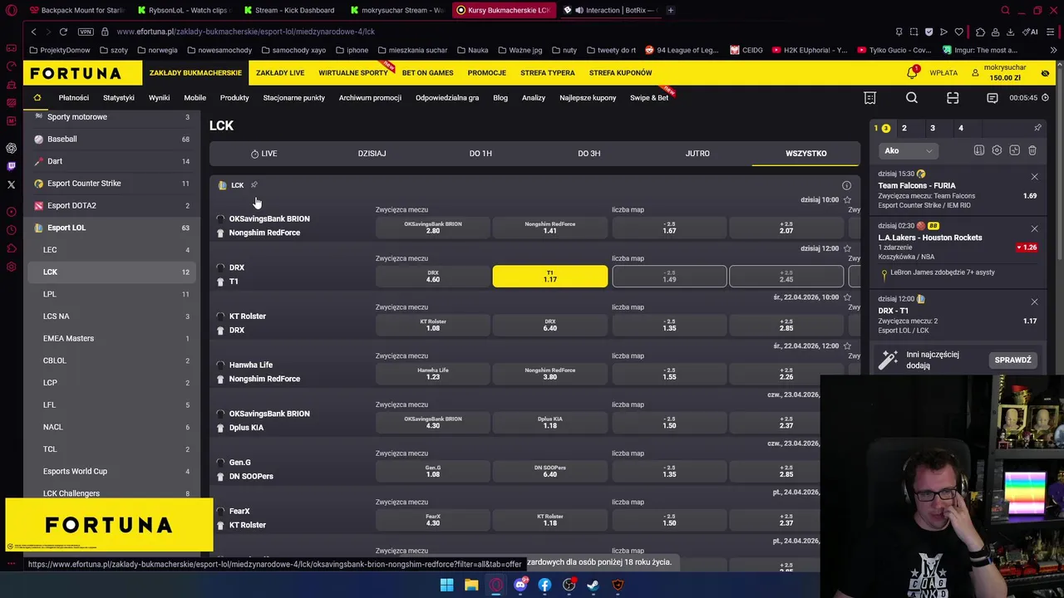The image size is (1064, 598).
Task: Click the bet slip add-combination icon
Action: click(1014, 150)
